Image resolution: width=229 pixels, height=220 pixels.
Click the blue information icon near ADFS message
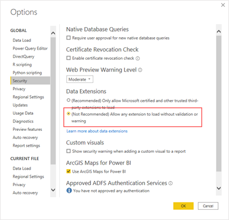tap(69, 191)
